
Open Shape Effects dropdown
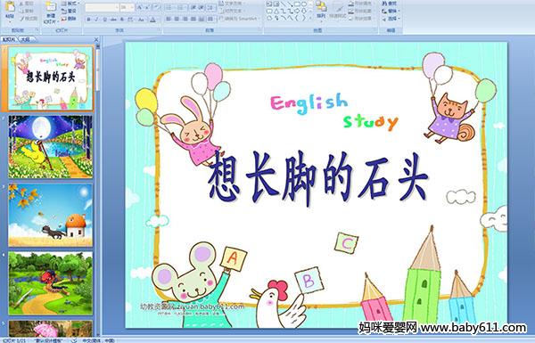tap(361, 19)
